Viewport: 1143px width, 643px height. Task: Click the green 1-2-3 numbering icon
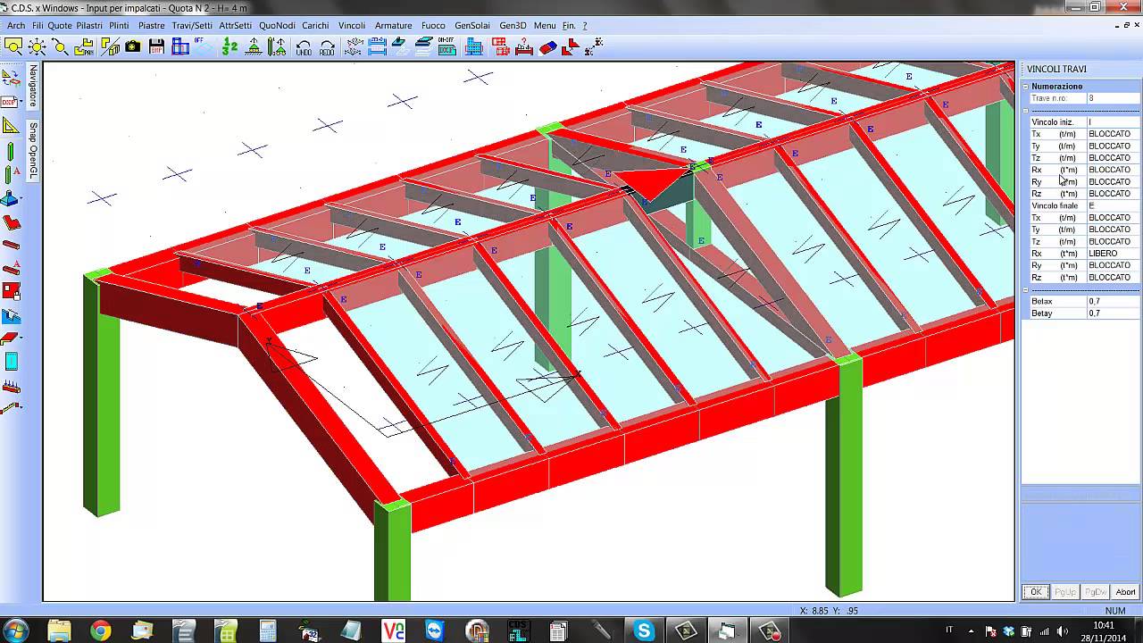pos(230,46)
